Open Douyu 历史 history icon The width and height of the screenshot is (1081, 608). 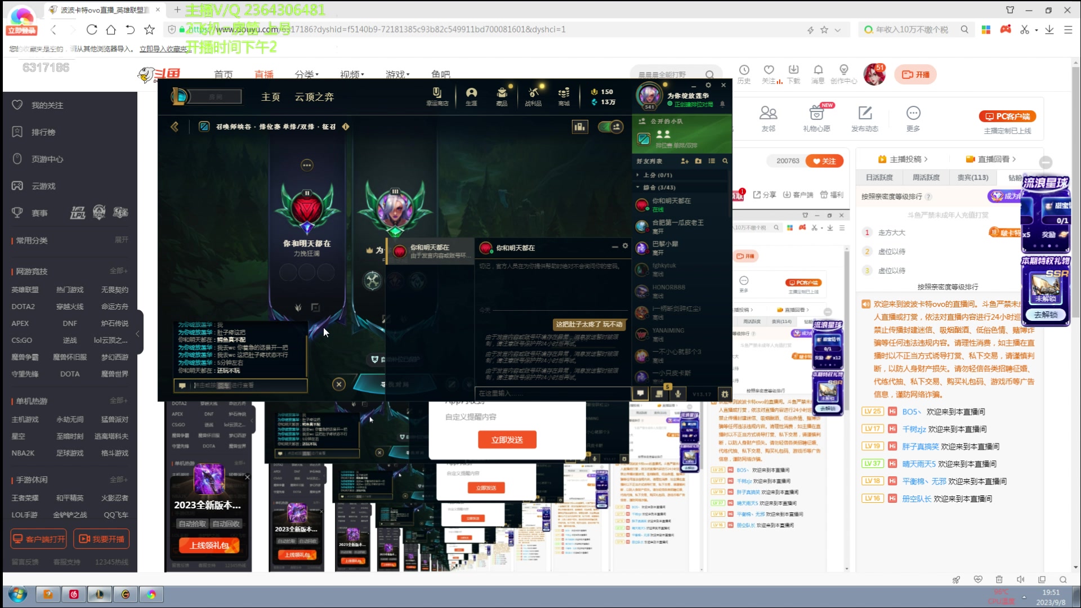[744, 74]
